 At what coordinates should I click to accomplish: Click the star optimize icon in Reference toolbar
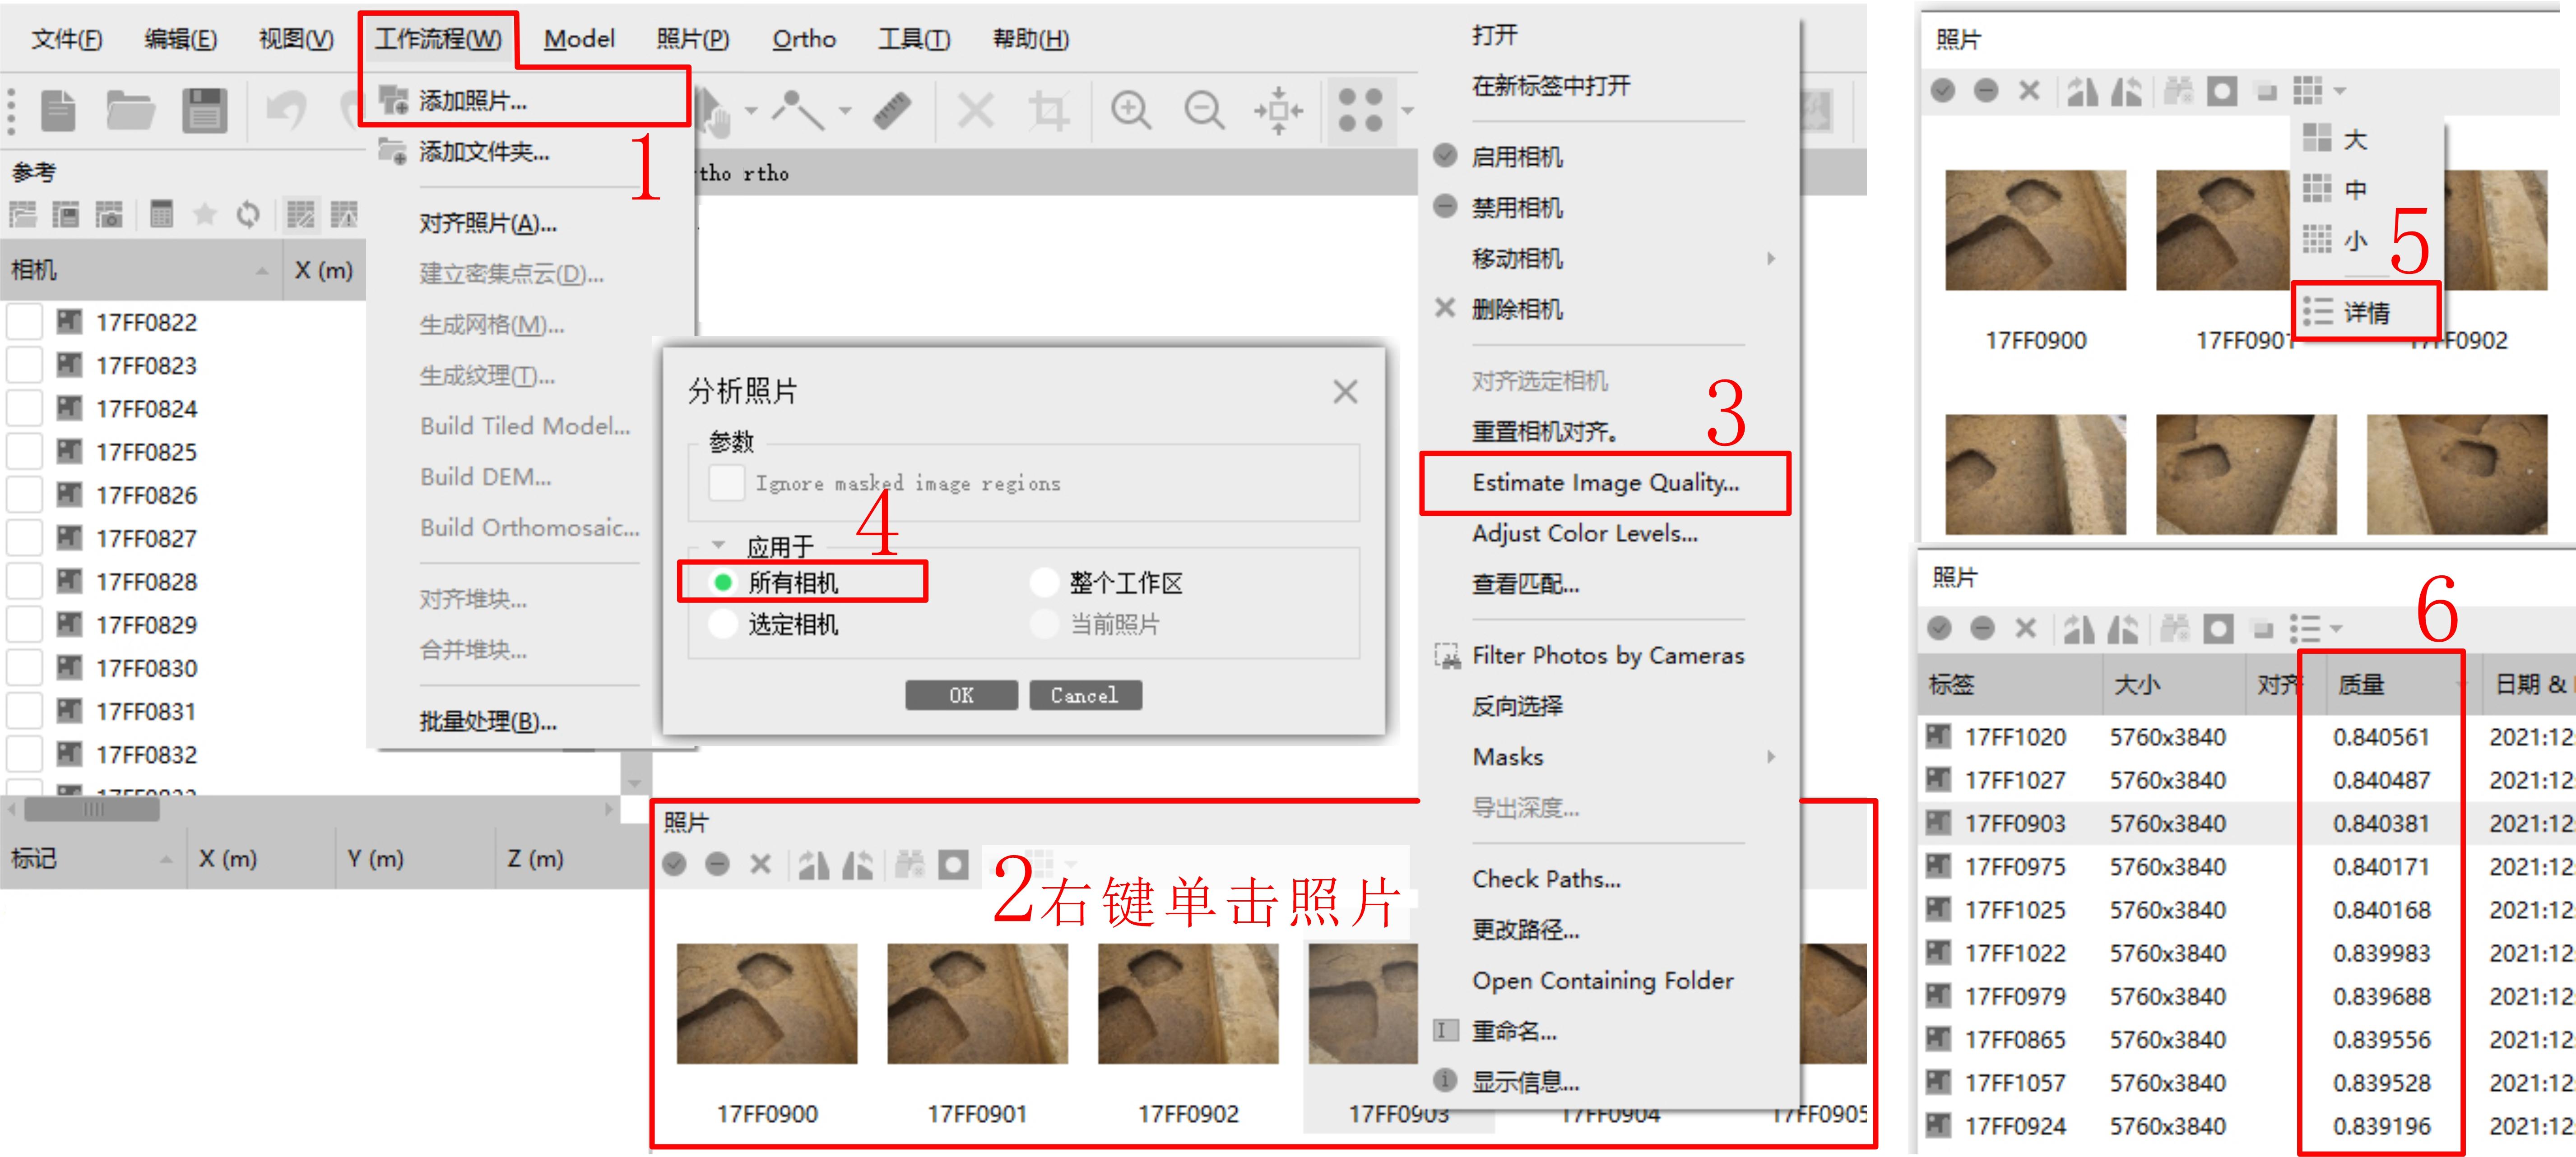(x=205, y=214)
